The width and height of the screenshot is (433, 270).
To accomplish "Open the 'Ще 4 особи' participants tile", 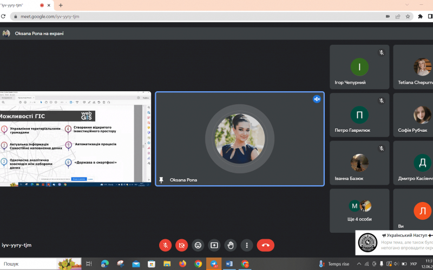I will pyautogui.click(x=359, y=211).
